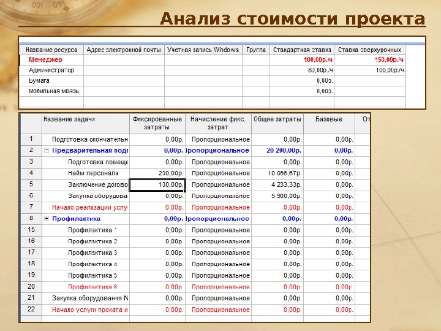
Task: Click Пропорциональное accrual for Найм персонала
Action: (x=218, y=173)
